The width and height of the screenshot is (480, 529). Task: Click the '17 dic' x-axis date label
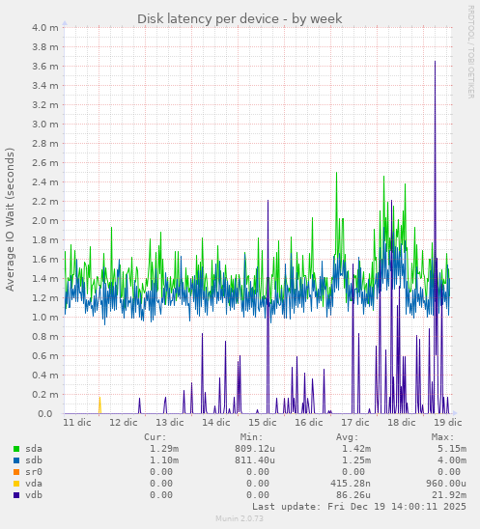coord(355,423)
